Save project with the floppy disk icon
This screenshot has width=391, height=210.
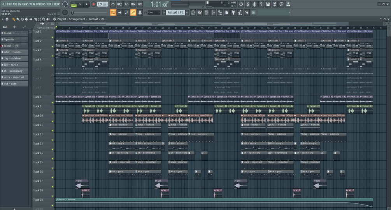tap(268, 4)
